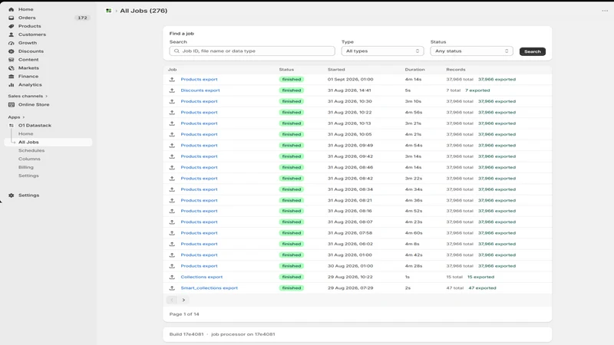Click the app icon in the breadcrumb header
614x345 pixels.
click(108, 11)
